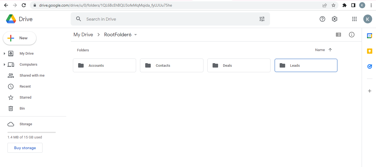This screenshot has width=376, height=167.
Task: Click the Buy storage button
Action: [25, 148]
